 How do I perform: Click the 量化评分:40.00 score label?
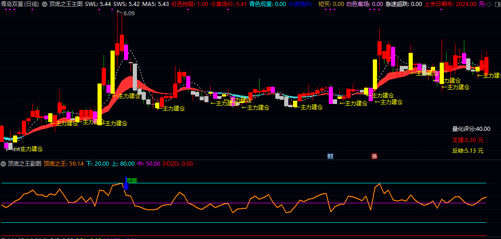point(471,129)
